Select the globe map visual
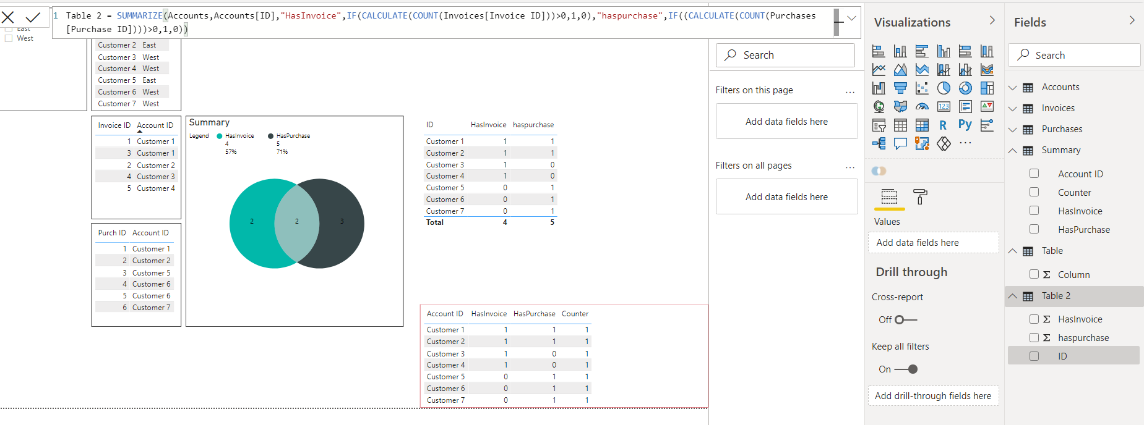Image resolution: width=1144 pixels, height=425 pixels. (879, 107)
